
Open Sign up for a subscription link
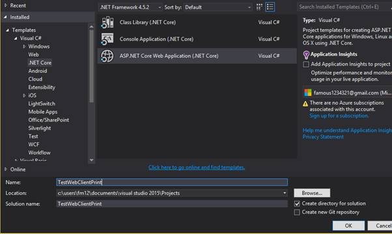339,116
